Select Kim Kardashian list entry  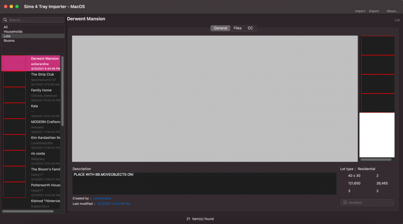[x=31, y=142]
